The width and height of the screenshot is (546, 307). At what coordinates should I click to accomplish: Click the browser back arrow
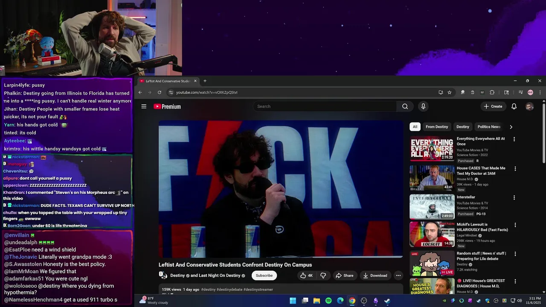140,92
